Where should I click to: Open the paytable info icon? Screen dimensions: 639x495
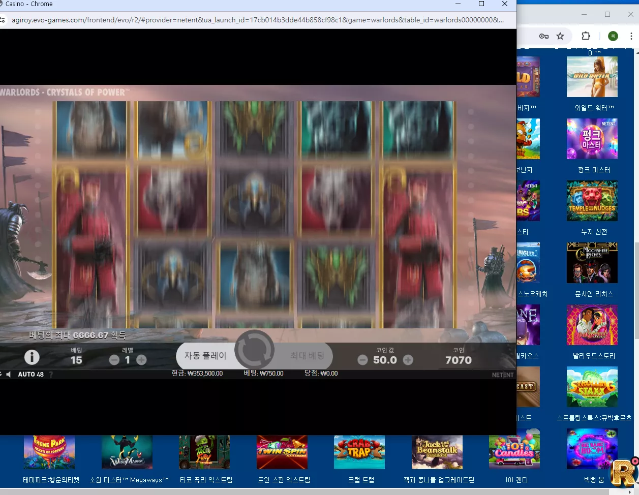[32, 357]
